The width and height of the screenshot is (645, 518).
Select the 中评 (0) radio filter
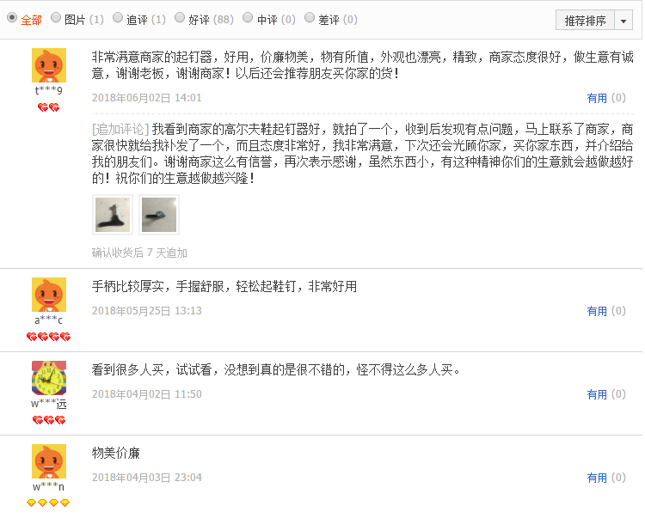(248, 18)
